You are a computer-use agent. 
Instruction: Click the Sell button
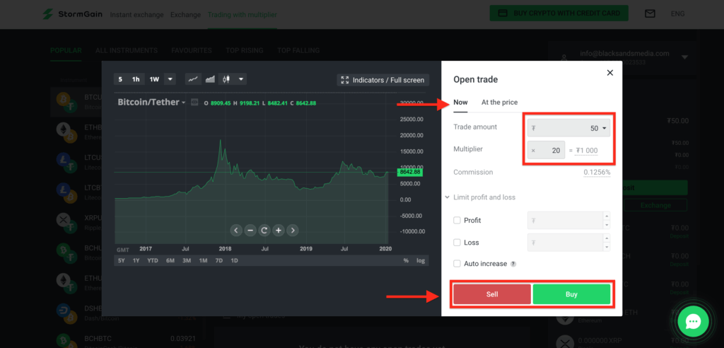tap(492, 294)
